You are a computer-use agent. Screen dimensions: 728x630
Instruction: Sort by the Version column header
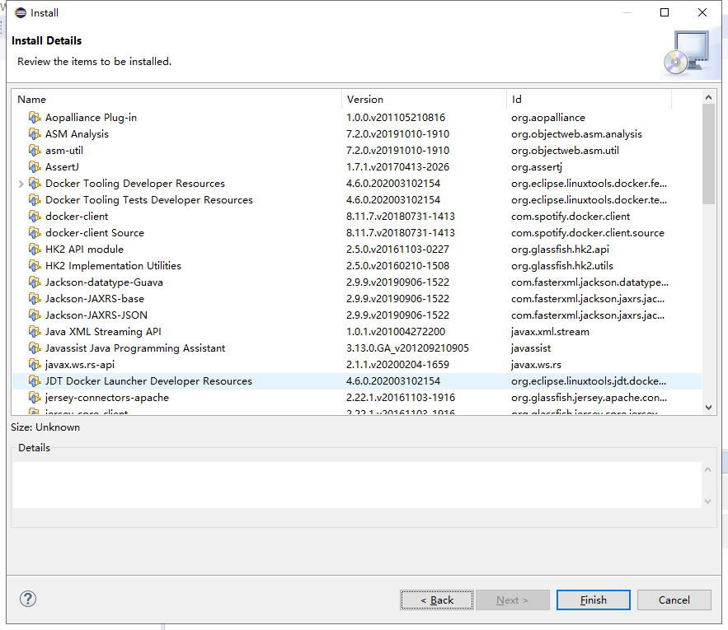(x=424, y=100)
